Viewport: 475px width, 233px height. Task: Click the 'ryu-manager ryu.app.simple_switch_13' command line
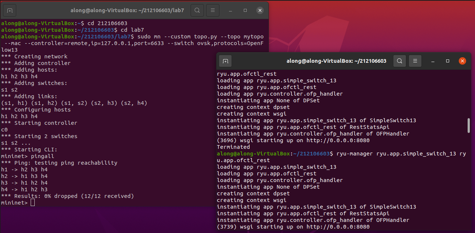[342, 157]
